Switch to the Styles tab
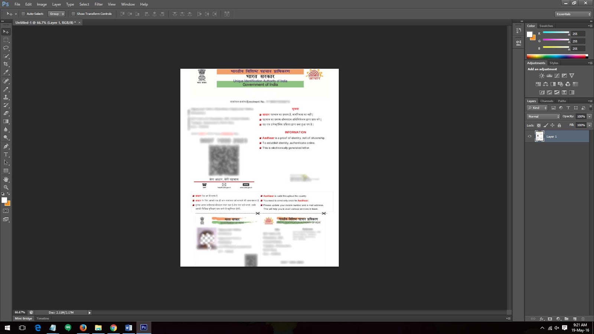Screen dimensions: 594x334 tap(554, 63)
